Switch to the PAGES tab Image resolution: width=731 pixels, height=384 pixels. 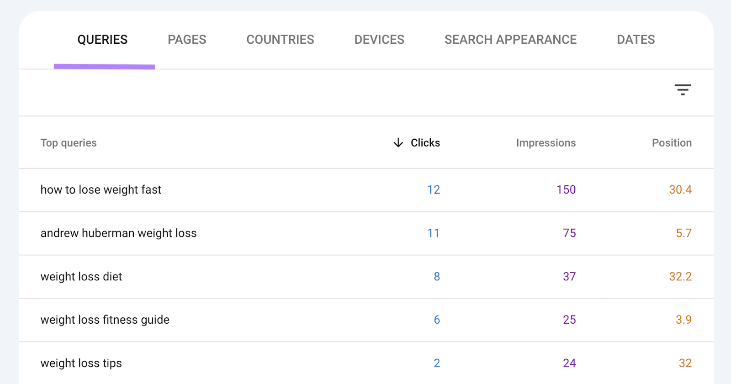(x=186, y=39)
